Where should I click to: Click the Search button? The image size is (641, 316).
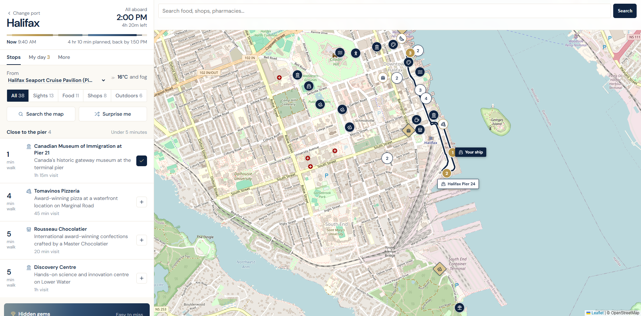[x=625, y=11]
